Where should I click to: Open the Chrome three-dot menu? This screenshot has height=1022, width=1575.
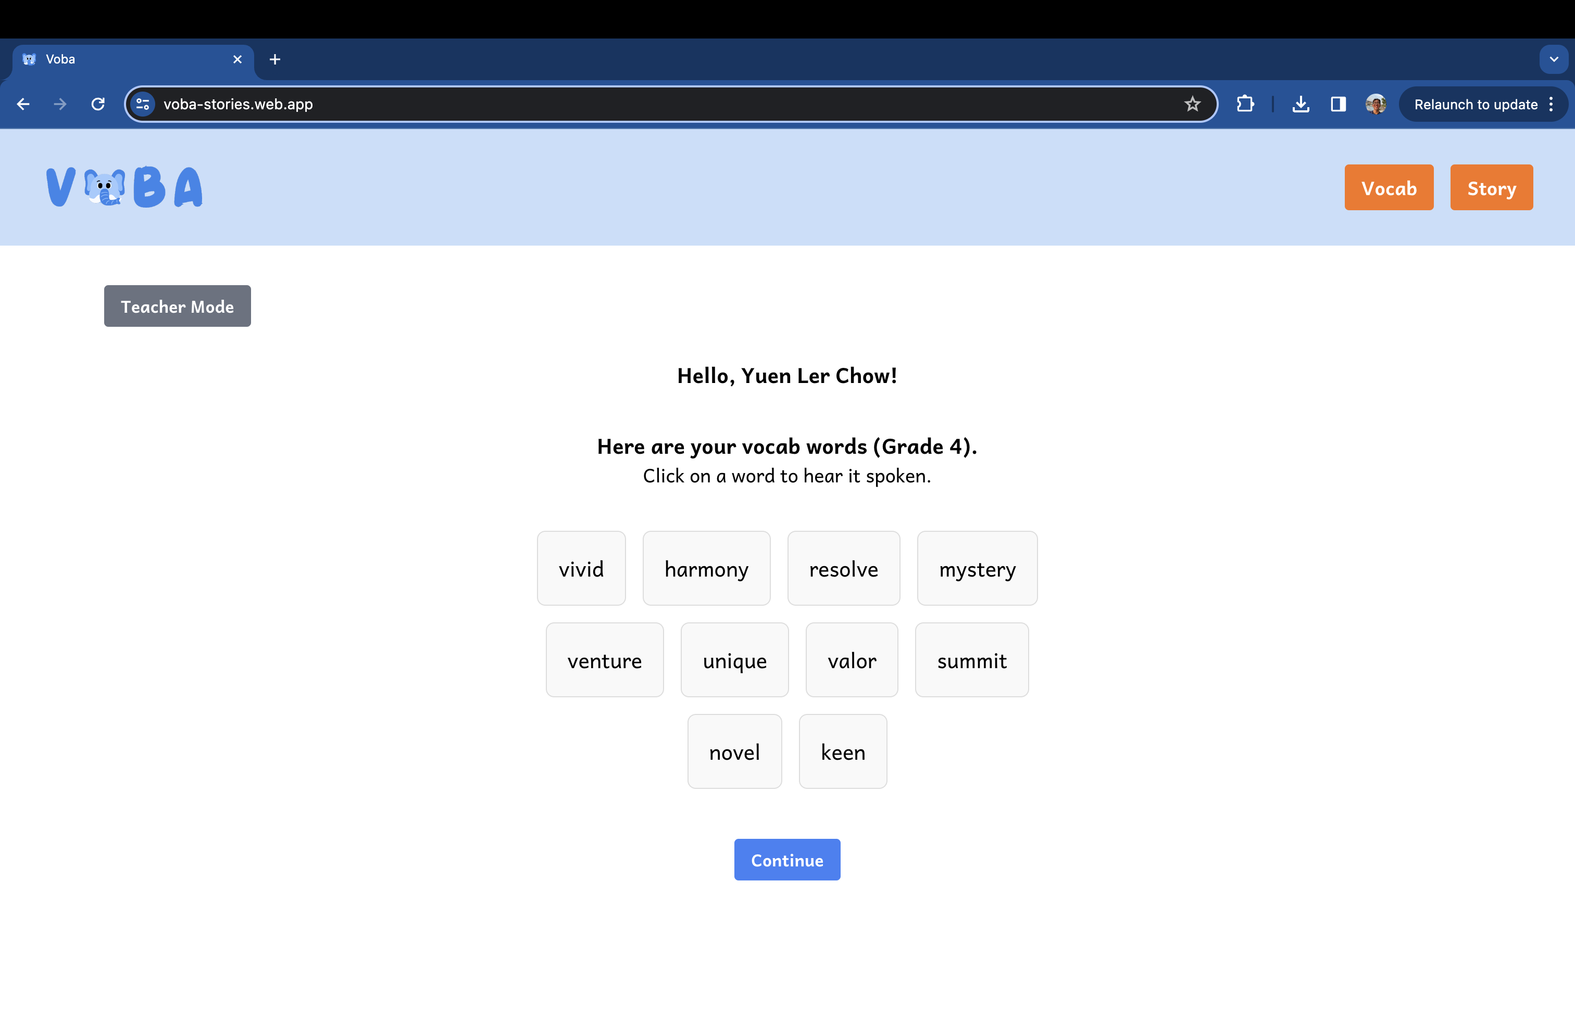click(x=1551, y=105)
